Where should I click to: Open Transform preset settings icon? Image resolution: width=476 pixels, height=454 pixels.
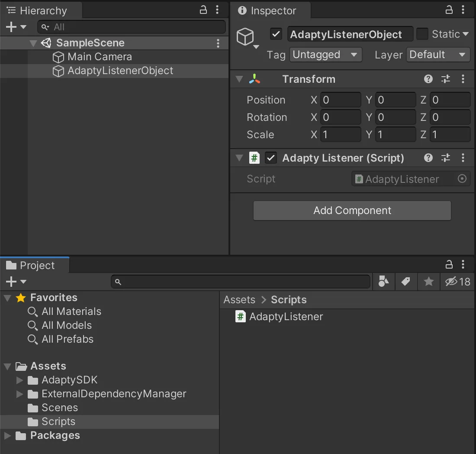coord(446,79)
